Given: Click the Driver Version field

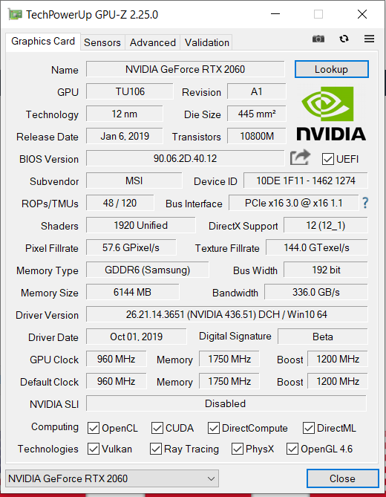Looking at the screenshot, I should click(226, 314).
